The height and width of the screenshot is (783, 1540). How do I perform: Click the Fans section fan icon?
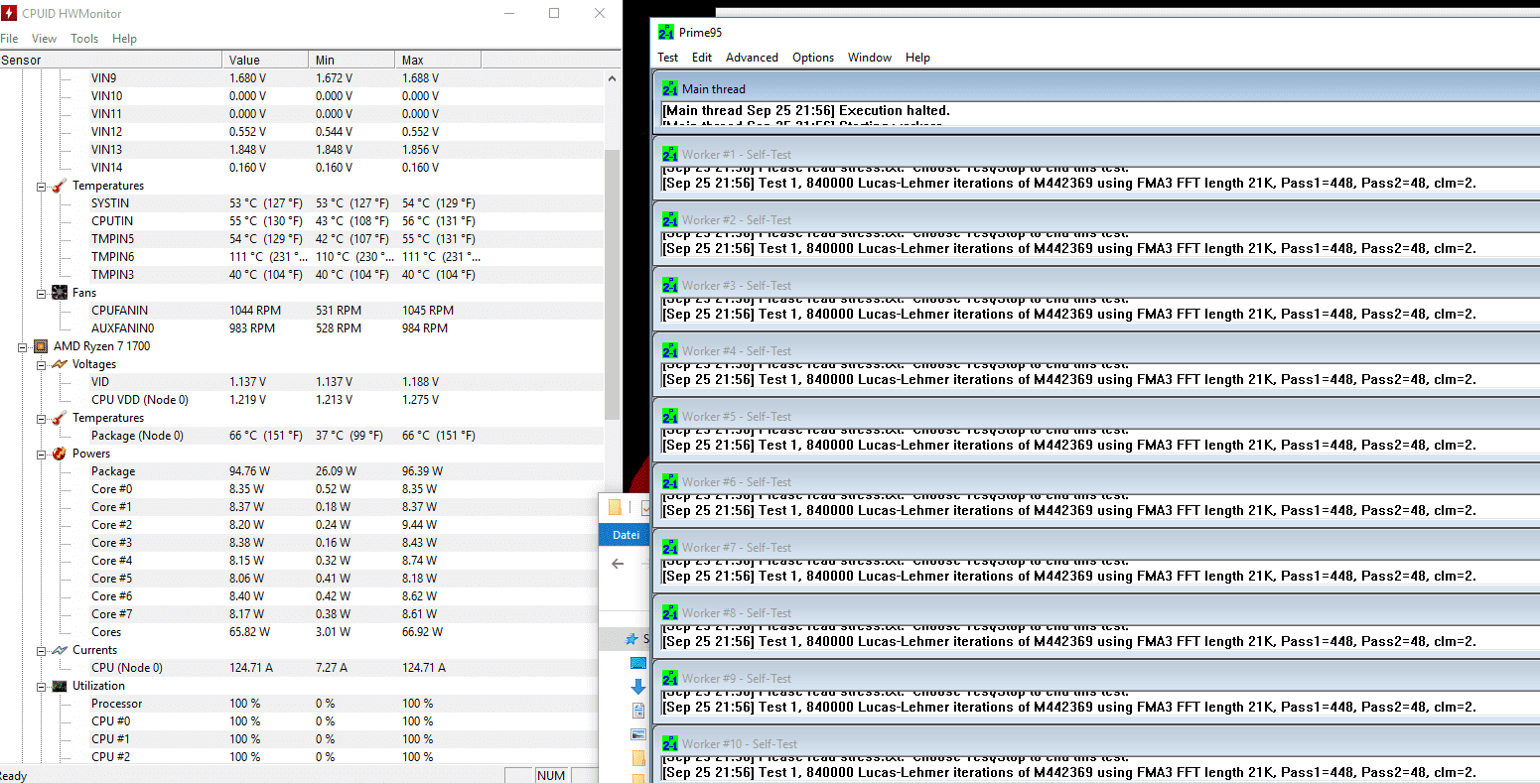pos(60,293)
